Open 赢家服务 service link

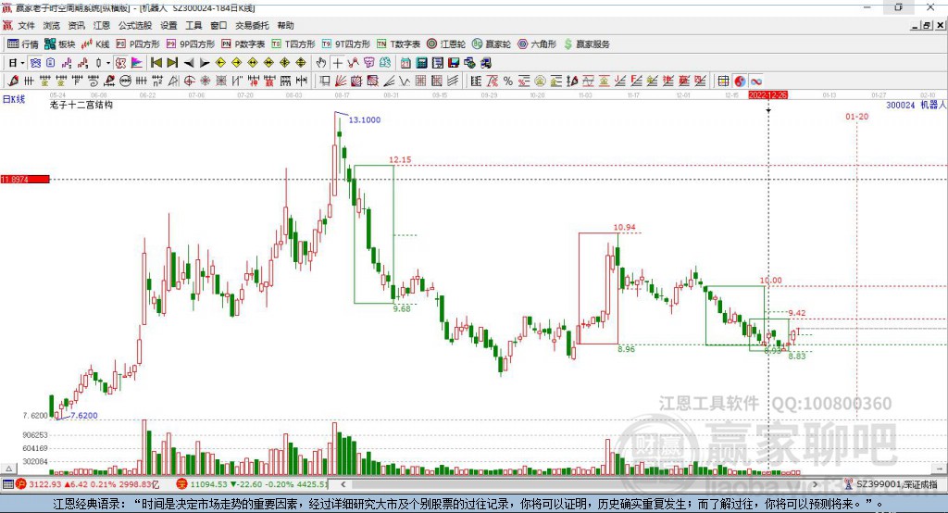click(586, 44)
